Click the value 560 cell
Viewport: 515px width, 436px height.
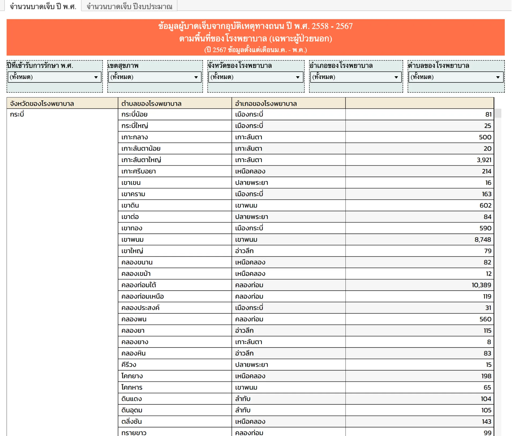[x=420, y=319]
